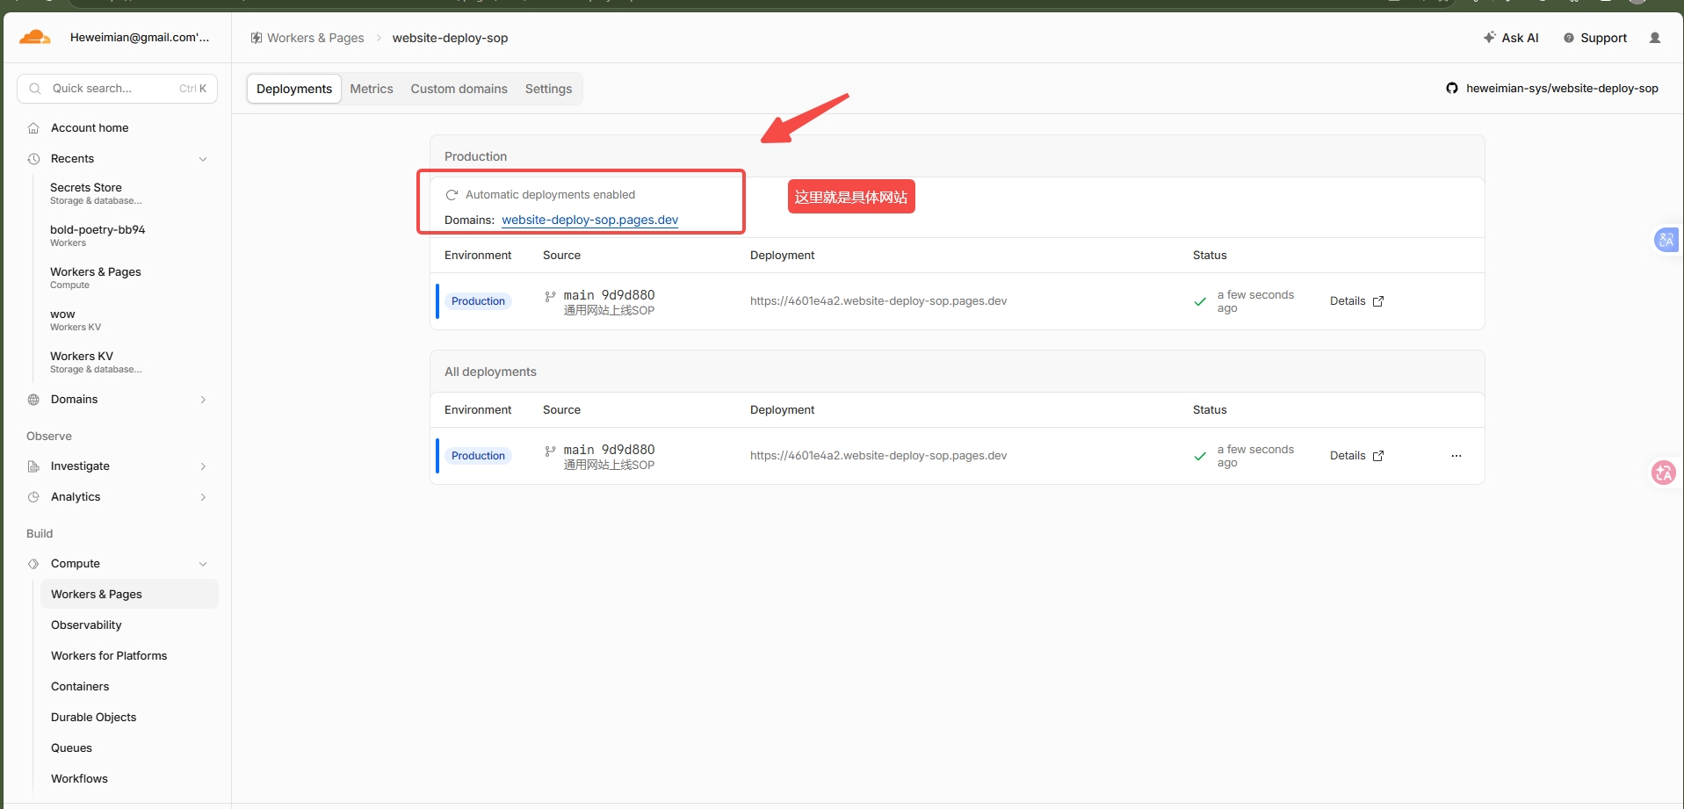Click Production badge in All deployments row

tap(478, 456)
